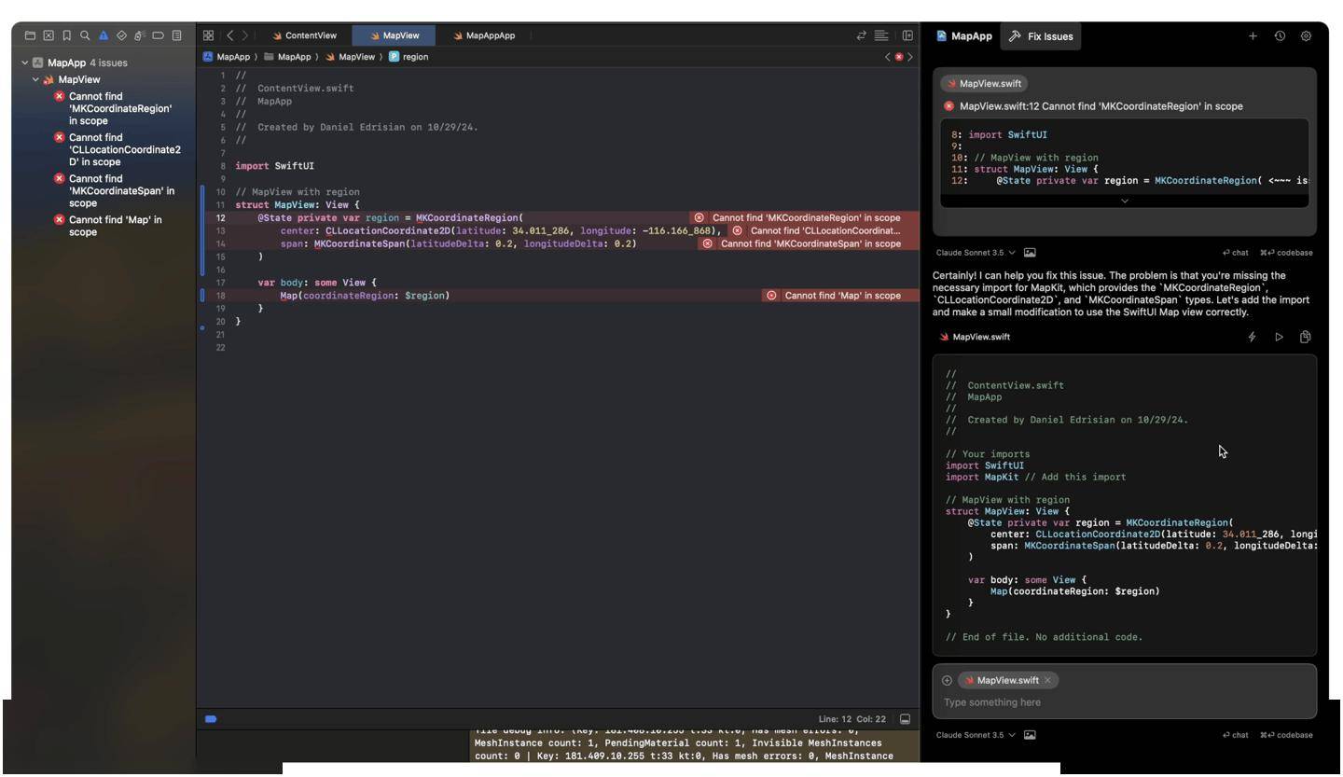Open the Find navigator magnifier icon
1343x777 pixels.
pos(85,35)
